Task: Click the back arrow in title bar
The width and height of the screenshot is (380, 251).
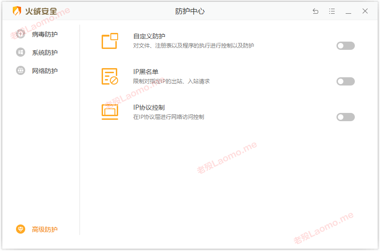Action: pyautogui.click(x=315, y=11)
